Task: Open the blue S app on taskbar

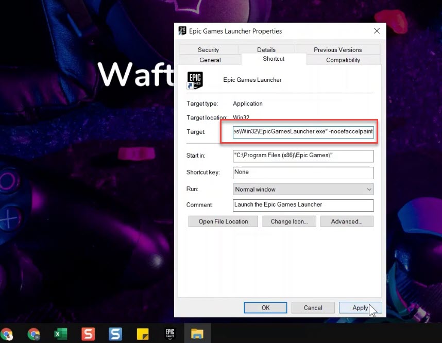Action: tap(115, 334)
